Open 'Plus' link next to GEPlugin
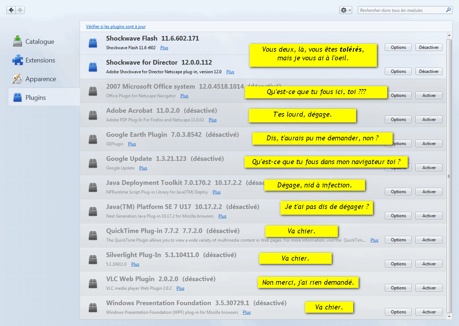The image size is (459, 326). pyautogui.click(x=132, y=144)
